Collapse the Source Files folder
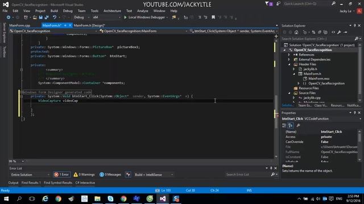This screenshot has width=364, height=204. coord(289,93)
